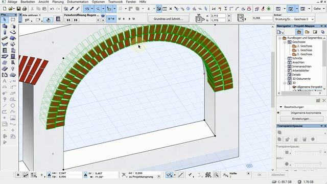Collapse the 3D tree node
The height and width of the screenshot is (184, 327).
coord(285,83)
